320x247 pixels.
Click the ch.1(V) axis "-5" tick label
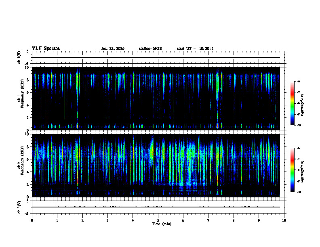click(27, 64)
